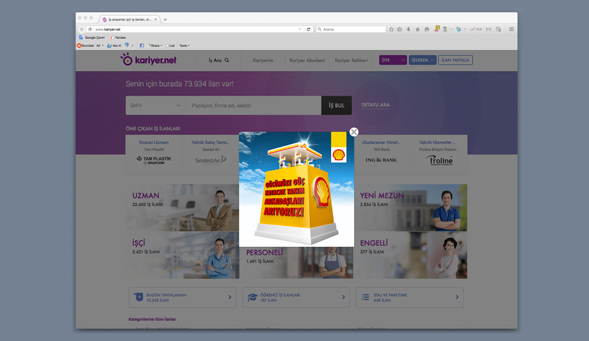589x341 pixels.
Task: Open the Kariyer Akademi menu item
Action: tap(307, 60)
